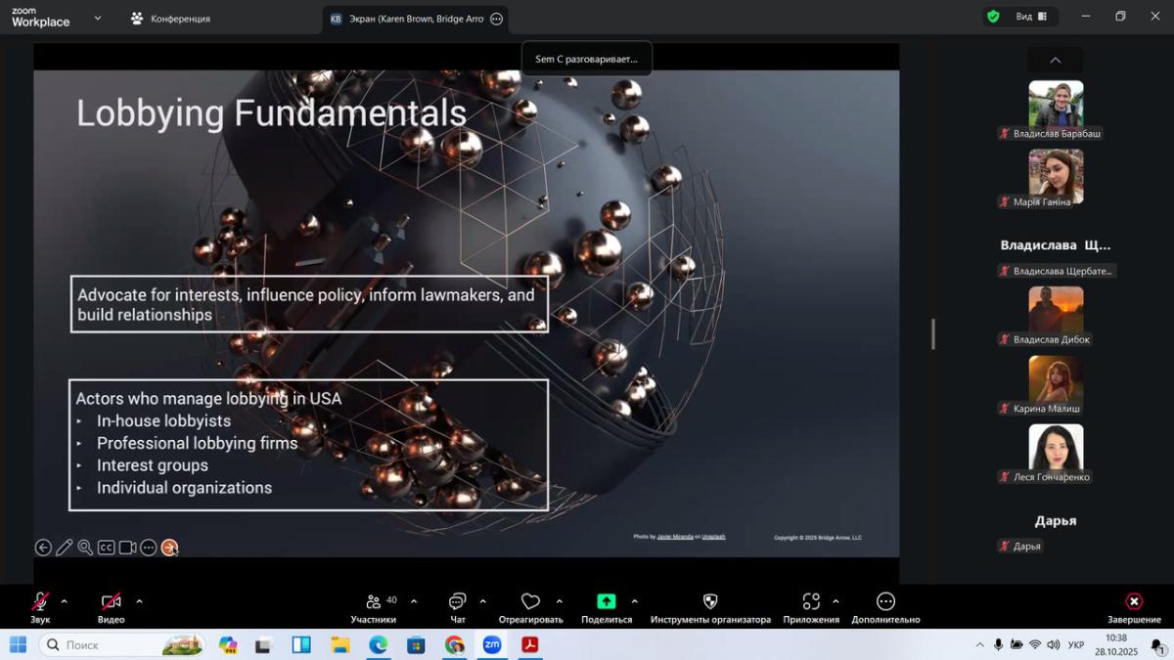Viewport: 1174px width, 660px height.
Task: Expand video options arrow next to Видео
Action: [139, 601]
